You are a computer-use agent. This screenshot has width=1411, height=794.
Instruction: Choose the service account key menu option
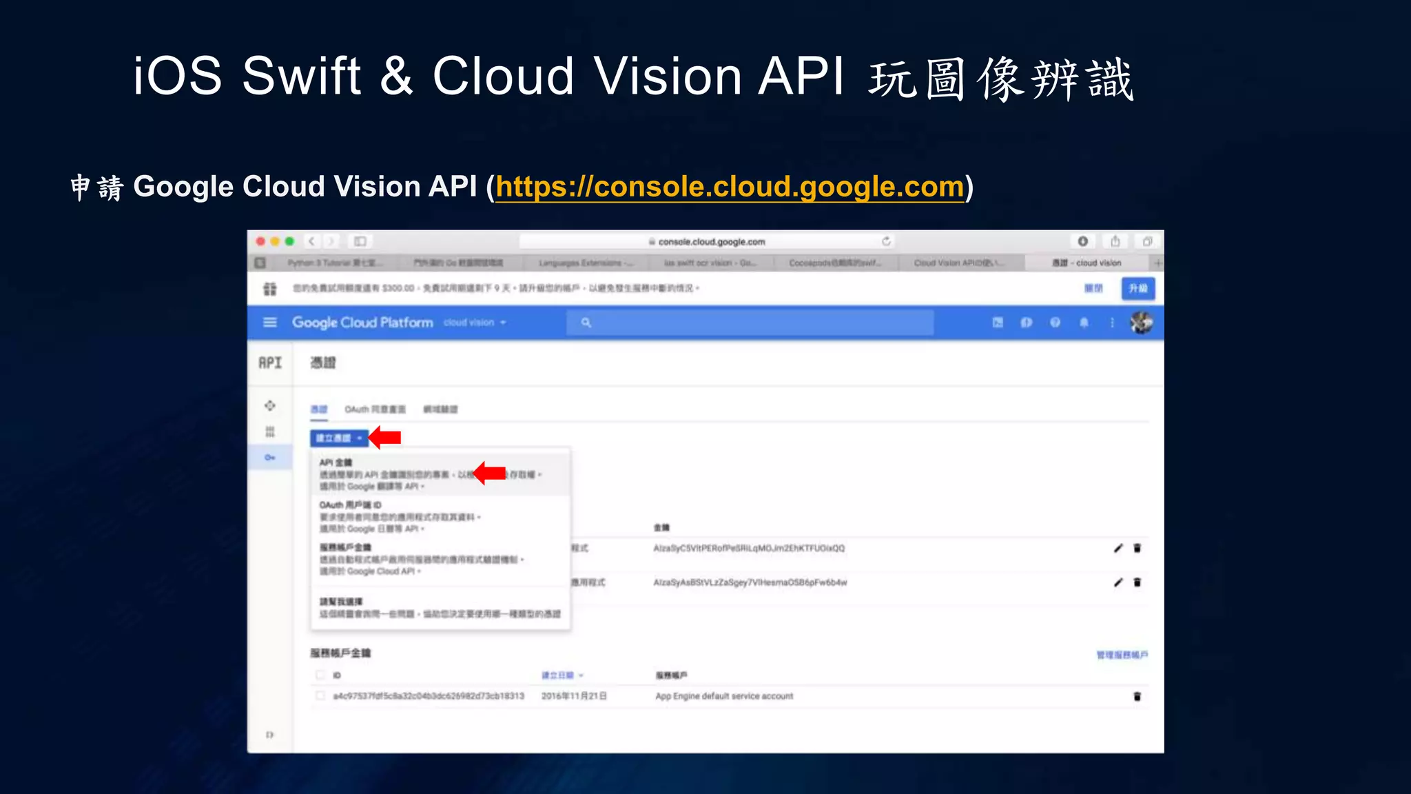[441, 559]
